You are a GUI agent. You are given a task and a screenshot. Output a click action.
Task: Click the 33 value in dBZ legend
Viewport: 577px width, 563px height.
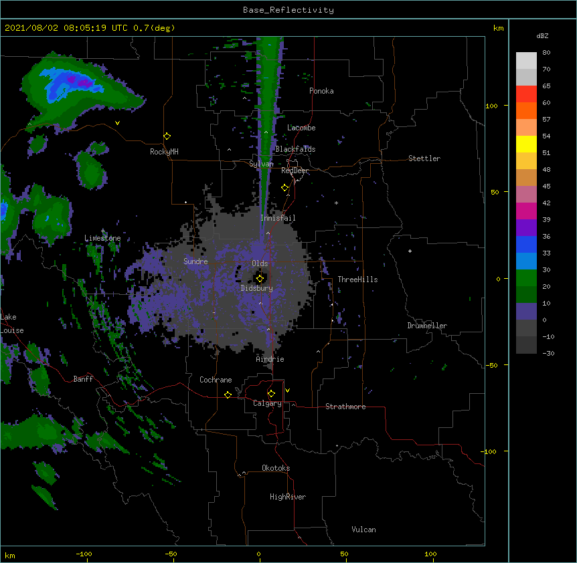(x=546, y=253)
